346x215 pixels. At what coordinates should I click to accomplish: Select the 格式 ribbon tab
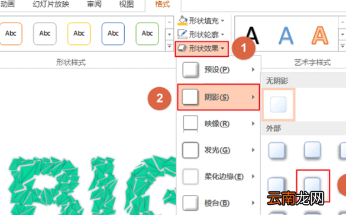click(163, 4)
